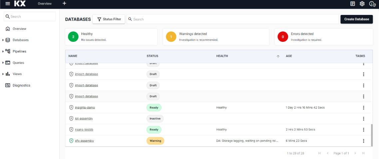Click Ready badge on nsans-testdb row
379x159 pixels.
point(154,129)
